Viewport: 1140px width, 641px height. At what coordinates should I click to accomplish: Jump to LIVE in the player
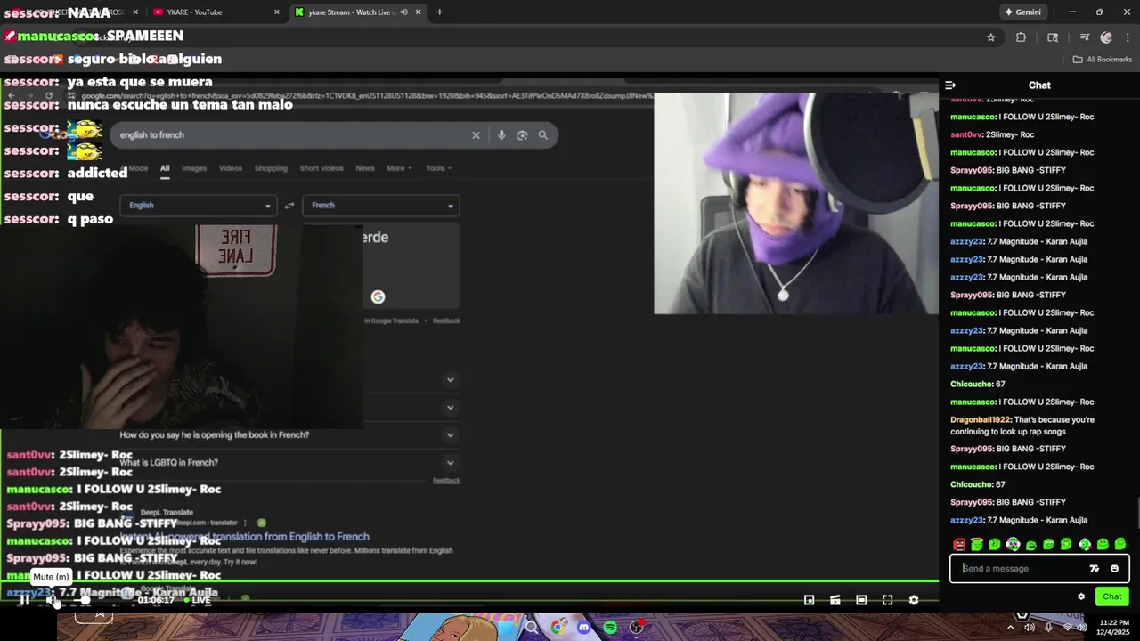pyautogui.click(x=197, y=600)
